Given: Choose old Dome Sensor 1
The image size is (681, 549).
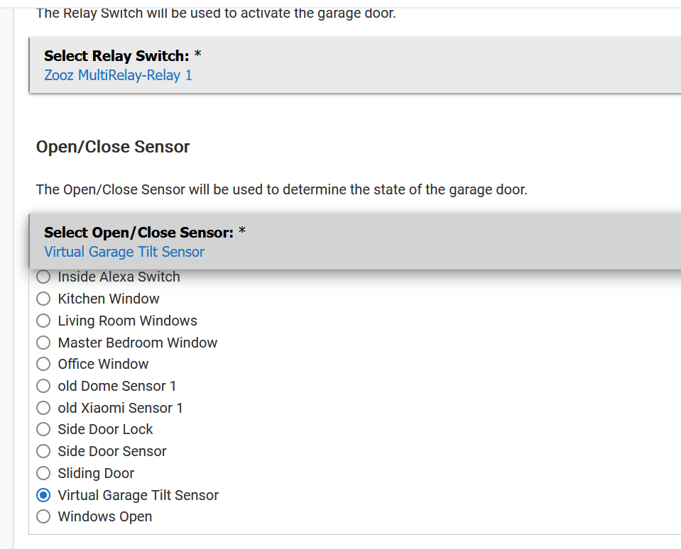Looking at the screenshot, I should pos(43,386).
